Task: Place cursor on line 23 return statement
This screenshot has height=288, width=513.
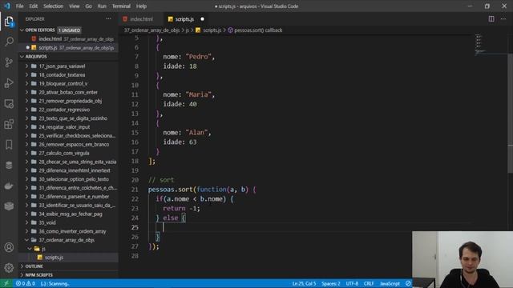Action: [182, 208]
